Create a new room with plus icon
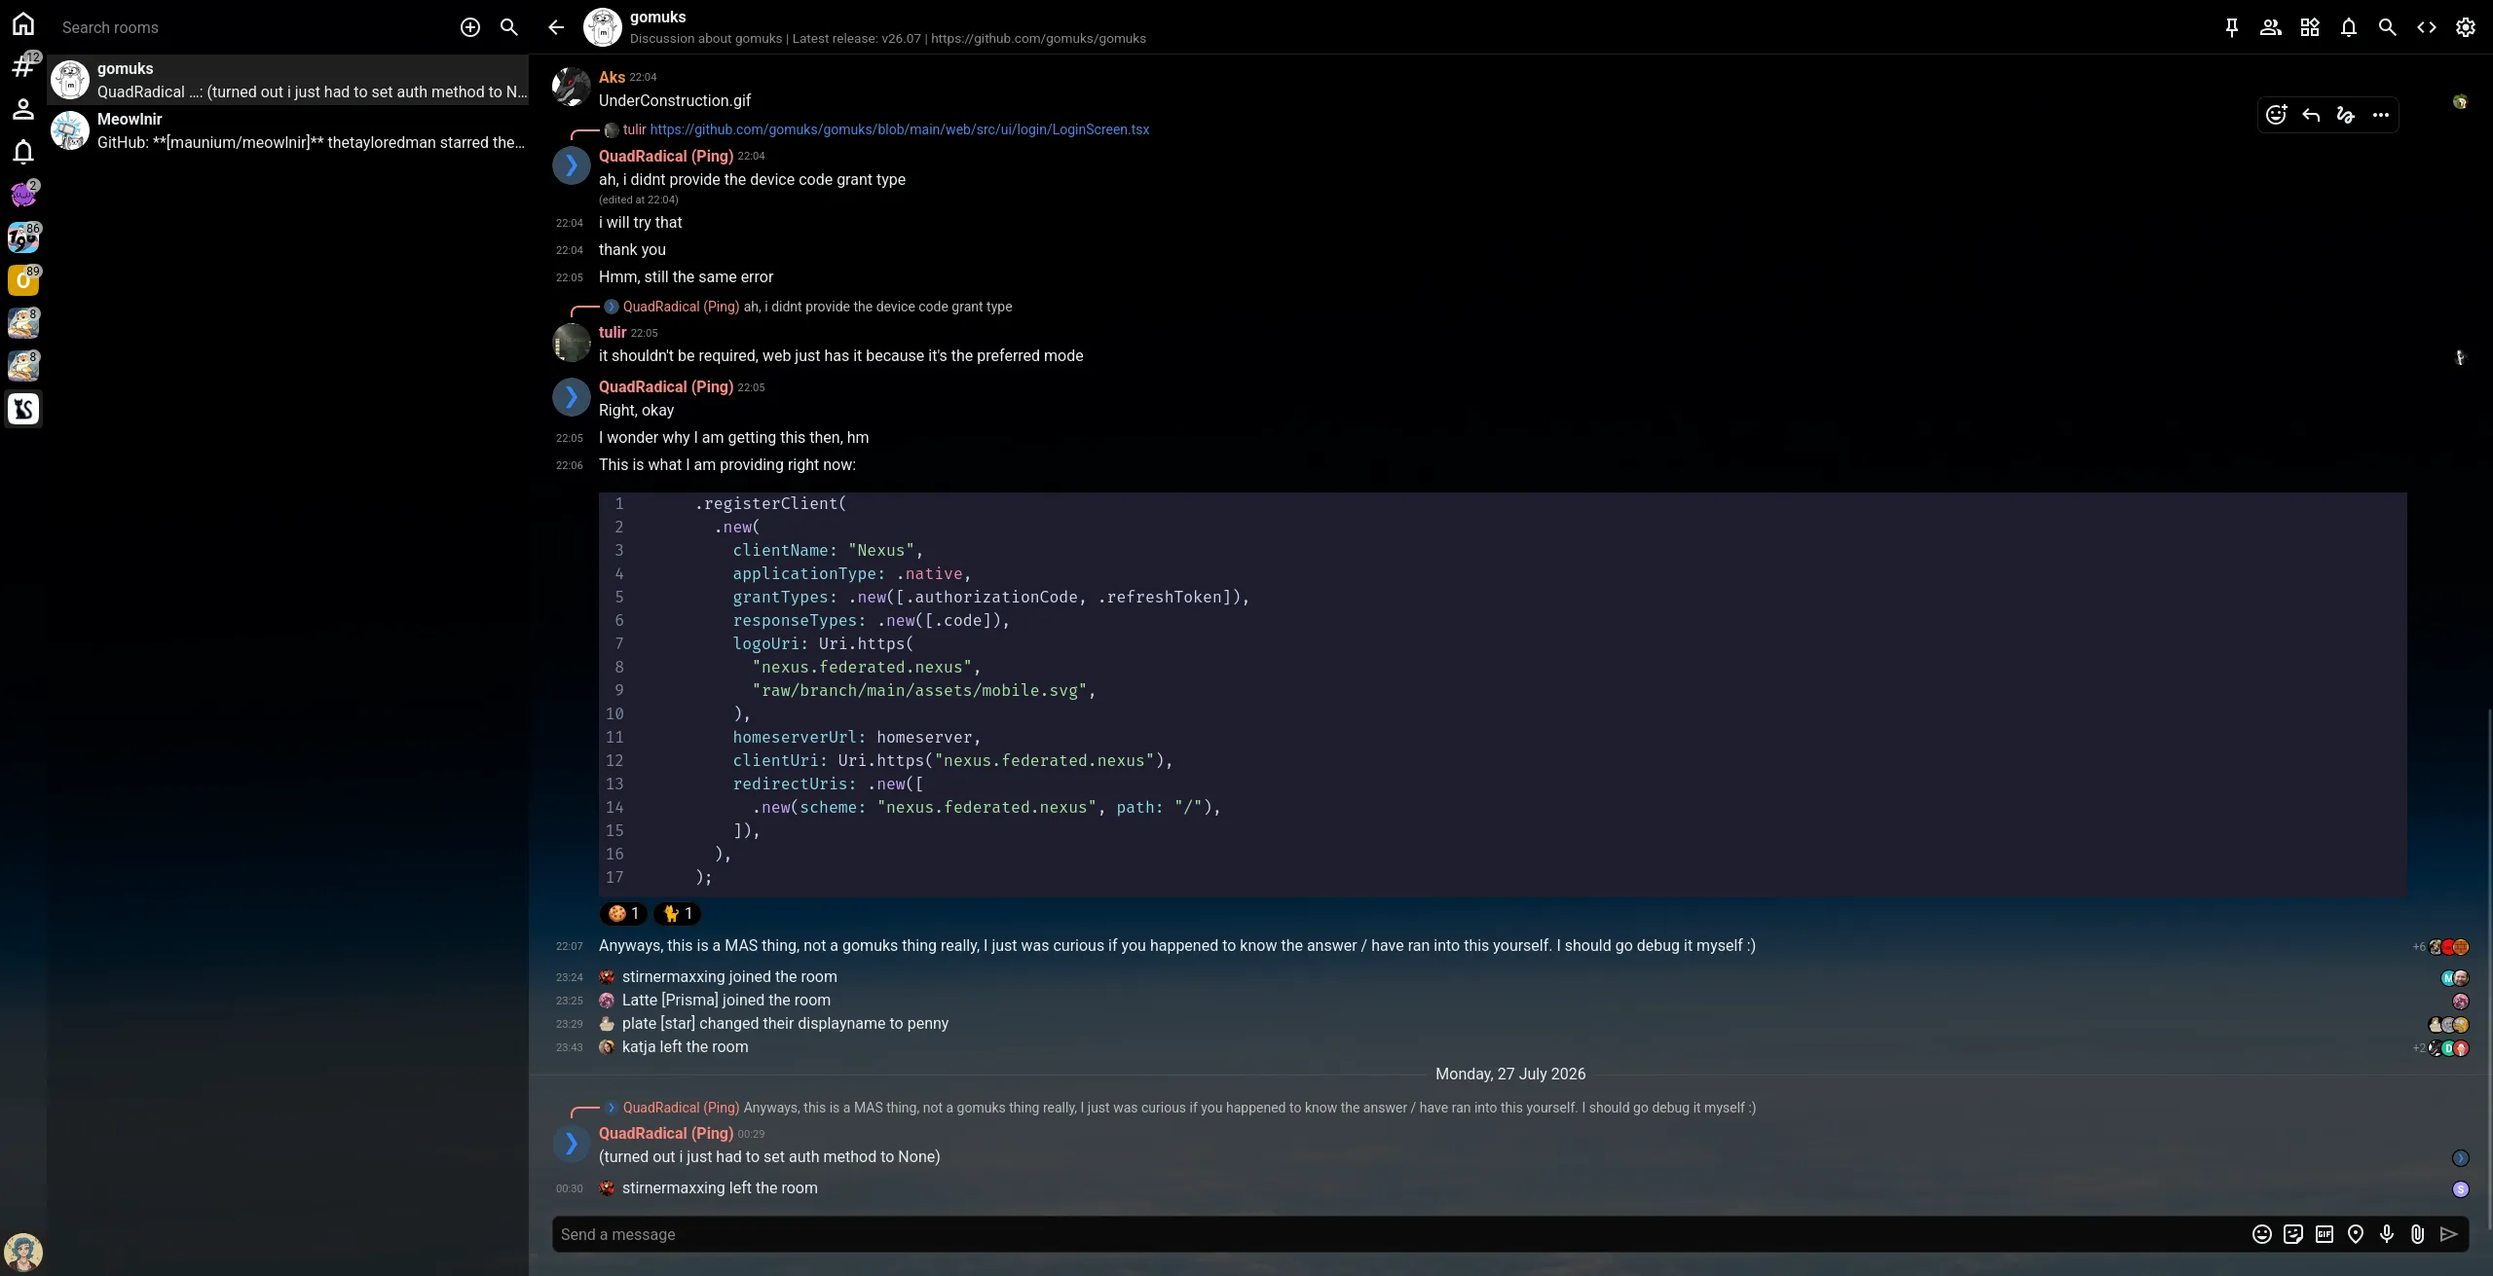The height and width of the screenshot is (1276, 2493). pos(470,27)
